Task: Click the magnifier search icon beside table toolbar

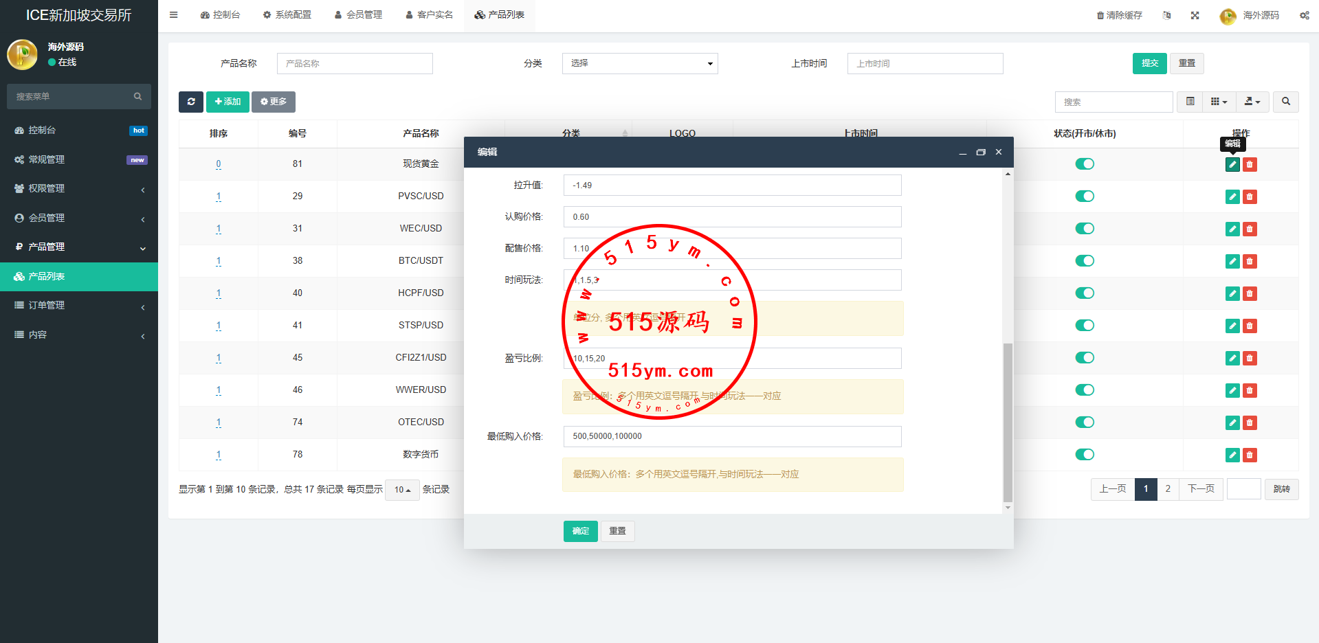Action: pos(1285,102)
